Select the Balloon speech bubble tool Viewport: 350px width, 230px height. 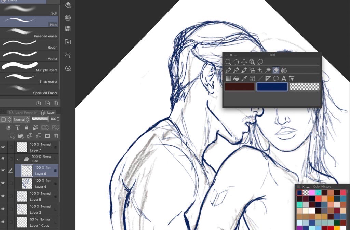[276, 79]
